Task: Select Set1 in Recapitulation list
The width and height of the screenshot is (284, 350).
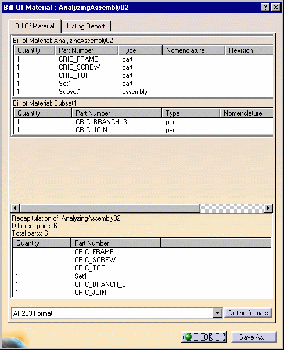Action: [x=80, y=276]
